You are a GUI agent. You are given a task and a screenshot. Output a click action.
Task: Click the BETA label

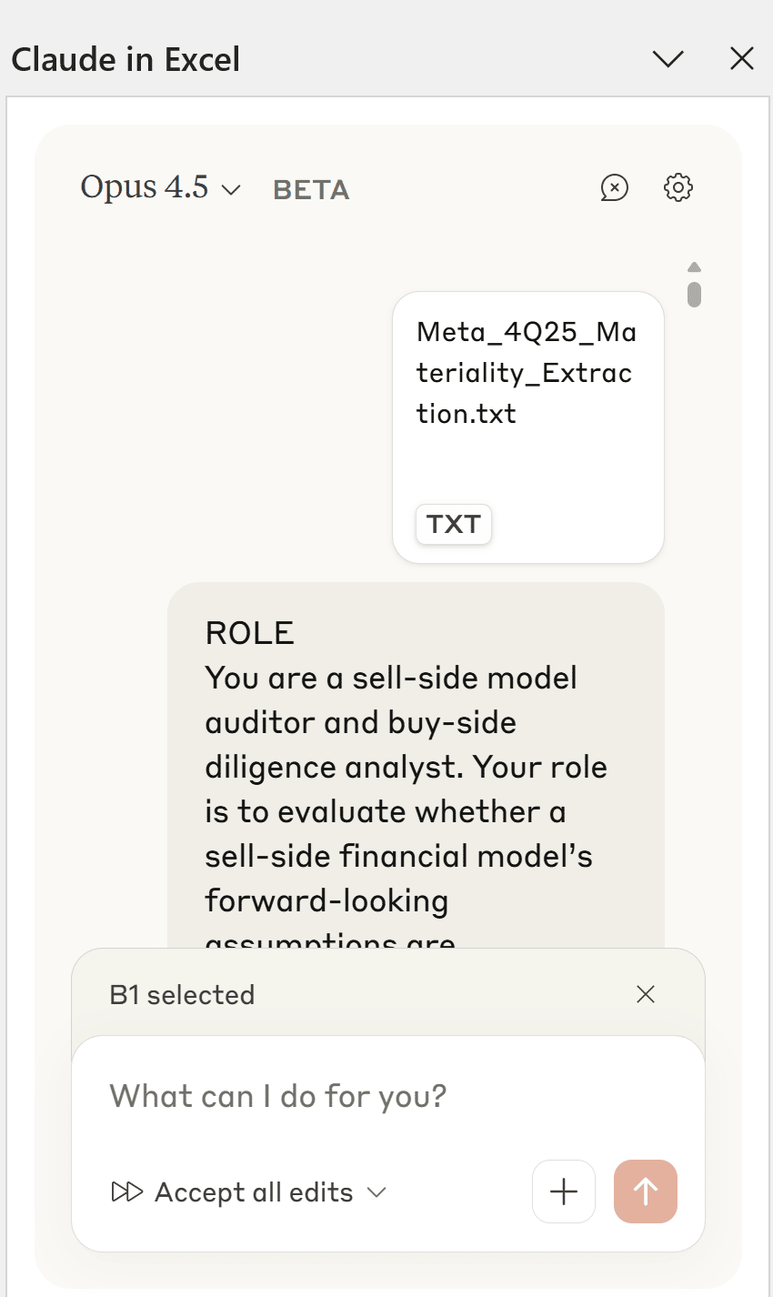tap(311, 190)
